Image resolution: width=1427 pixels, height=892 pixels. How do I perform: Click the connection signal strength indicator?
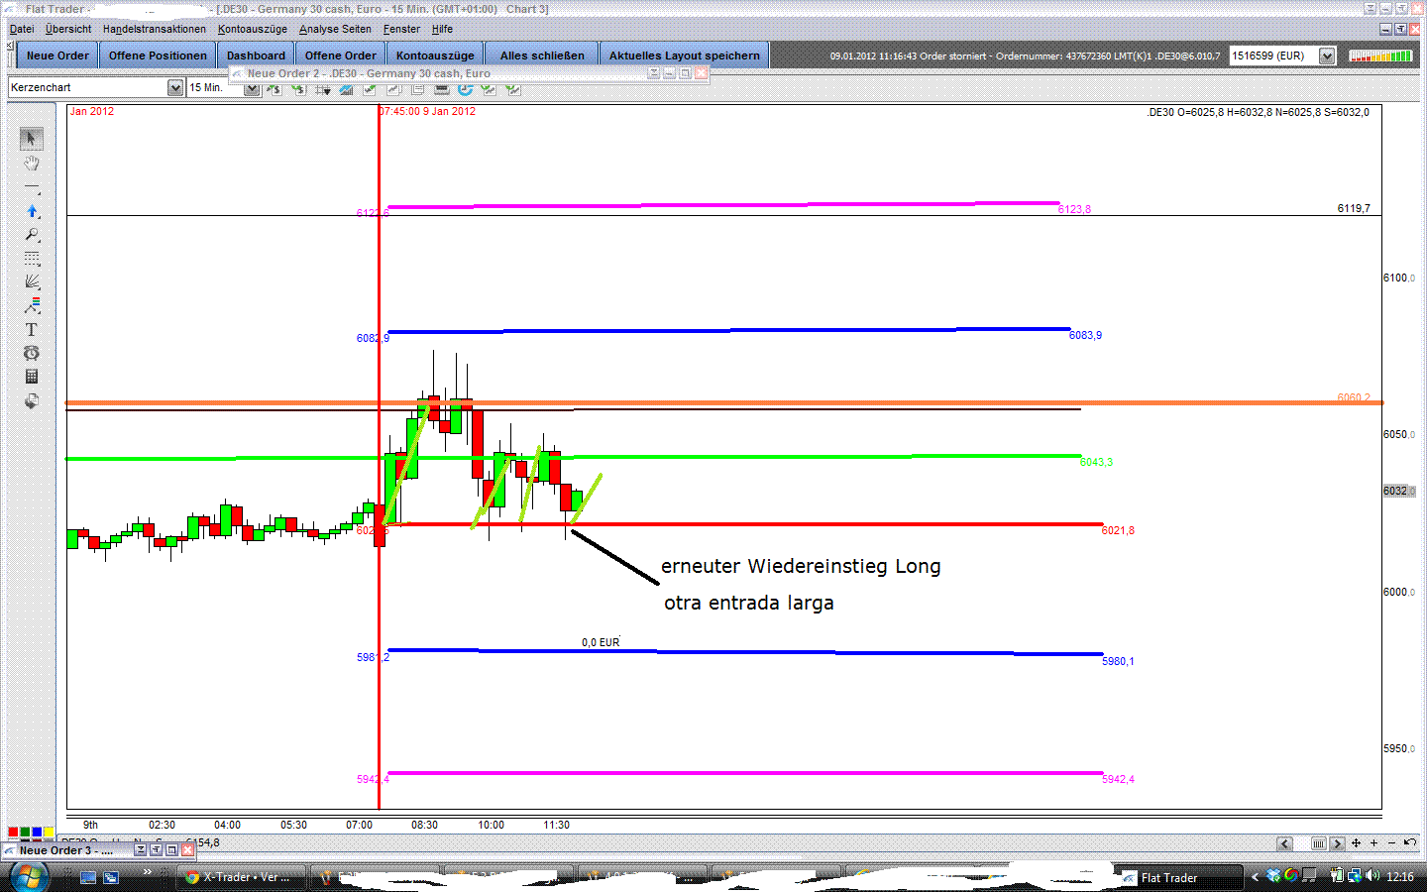(1380, 56)
